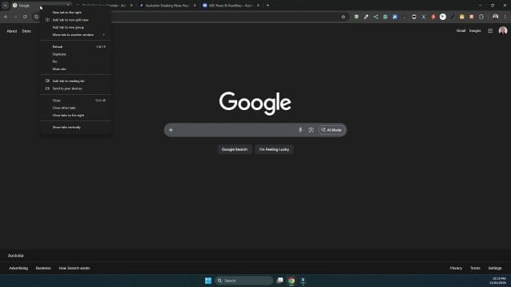The height and width of the screenshot is (287, 511).
Task: Click the taskbar Search box
Action: pos(244,281)
